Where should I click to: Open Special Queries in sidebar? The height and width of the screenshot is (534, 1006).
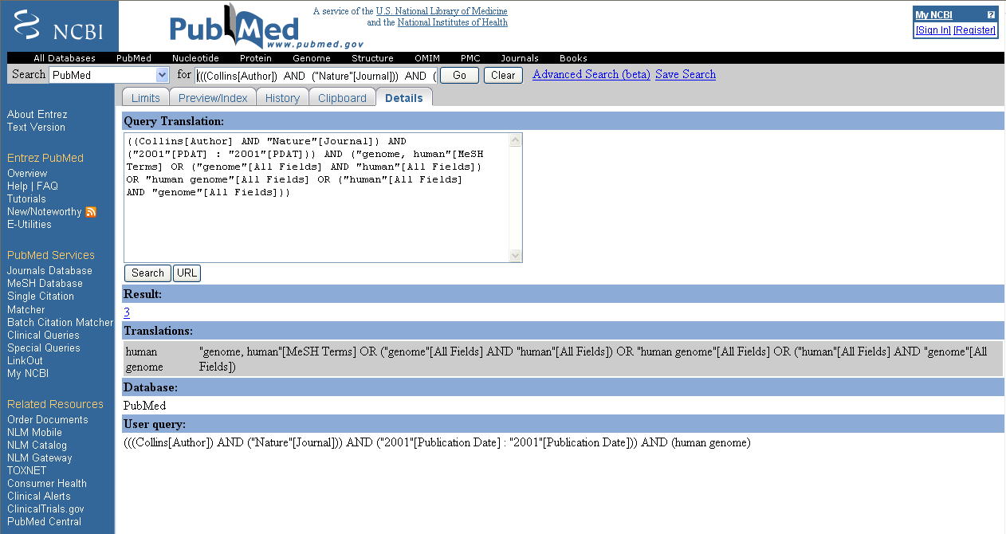pos(44,348)
